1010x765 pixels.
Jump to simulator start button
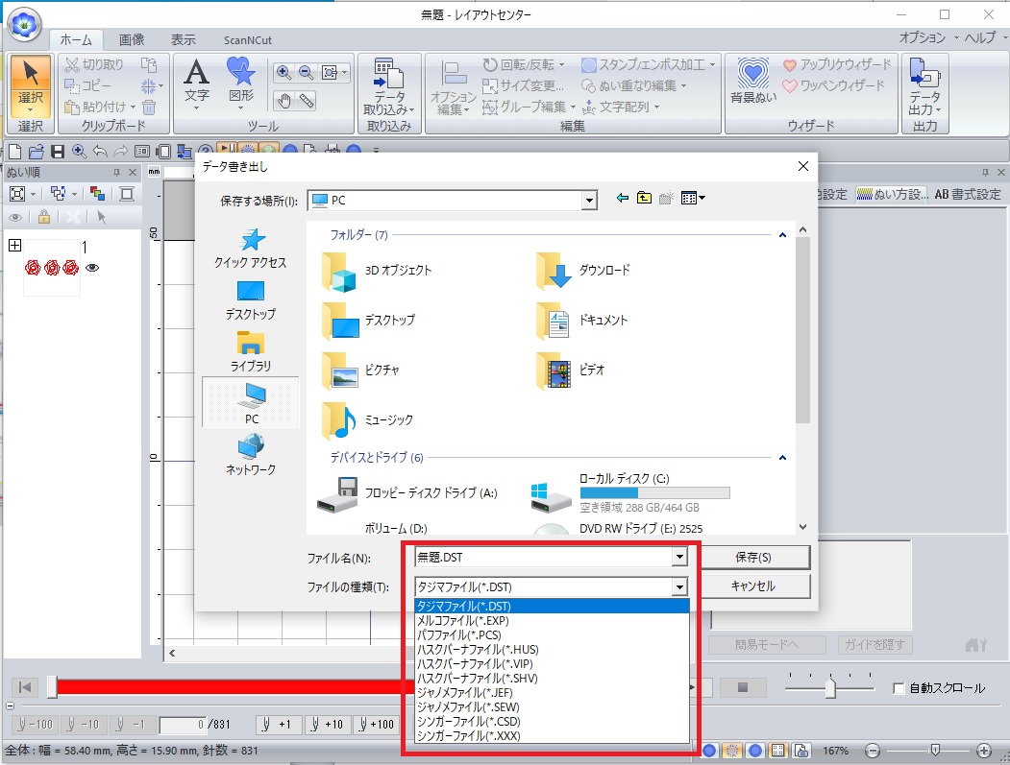[25, 687]
